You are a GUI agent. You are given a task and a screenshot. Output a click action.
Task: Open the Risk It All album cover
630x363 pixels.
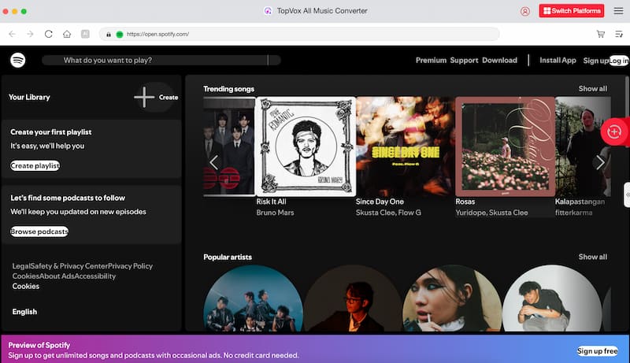[x=306, y=146]
